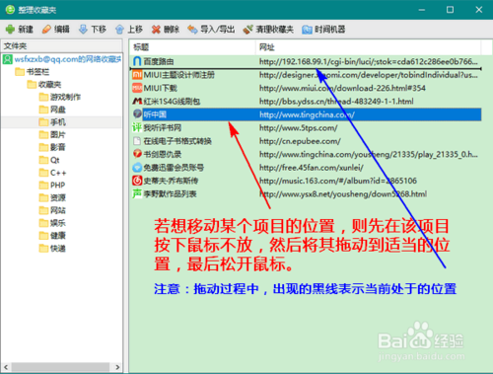The height and width of the screenshot is (374, 493).
Task: Click folder tree scrollbar left arrow
Action: [x=6, y=367]
